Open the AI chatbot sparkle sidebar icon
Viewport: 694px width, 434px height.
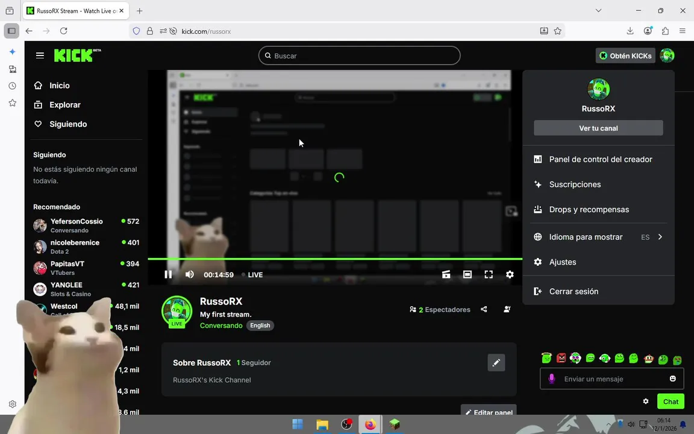[x=13, y=52]
